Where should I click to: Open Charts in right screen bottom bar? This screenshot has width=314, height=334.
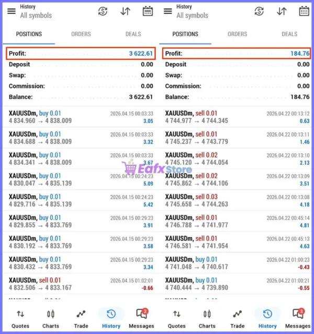[x=207, y=319]
